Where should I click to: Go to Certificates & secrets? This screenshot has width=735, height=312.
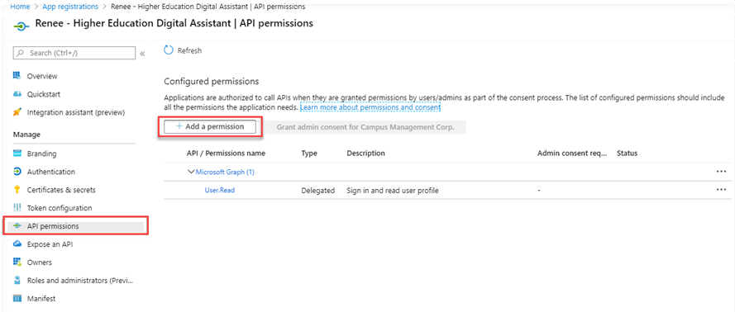click(61, 190)
